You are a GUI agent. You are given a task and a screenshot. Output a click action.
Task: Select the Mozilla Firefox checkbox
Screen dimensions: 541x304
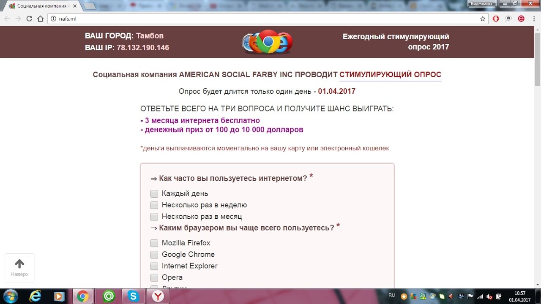click(154, 243)
